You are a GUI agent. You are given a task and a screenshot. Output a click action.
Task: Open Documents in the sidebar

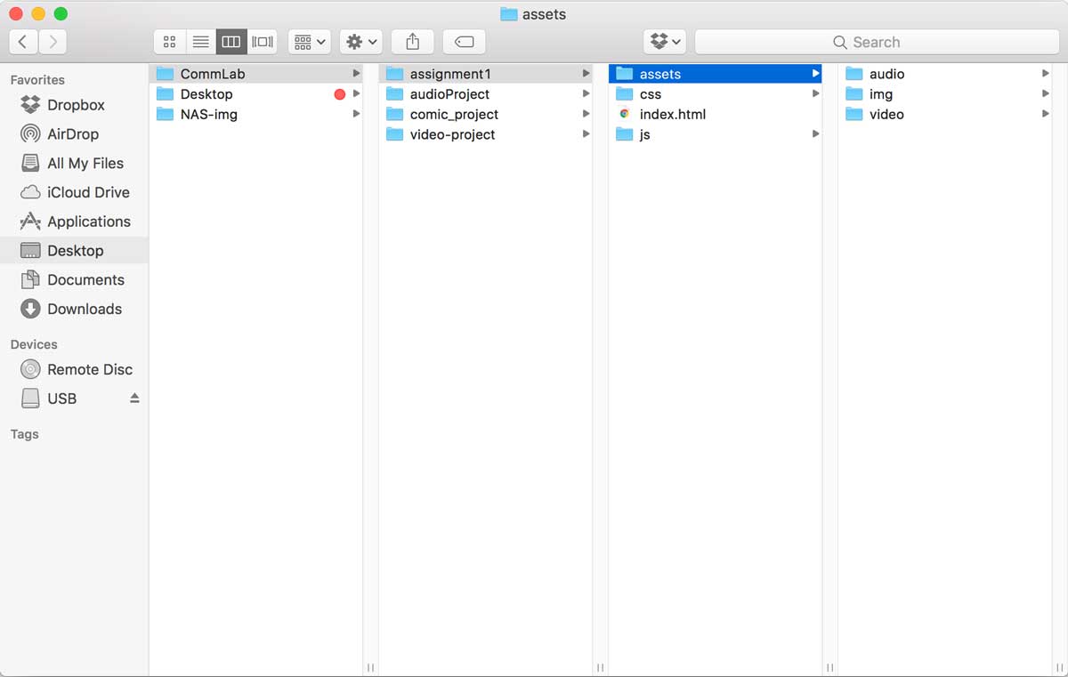coord(75,280)
